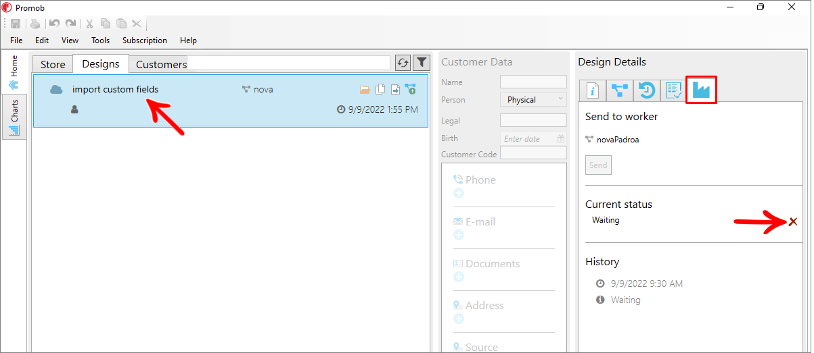Click the Birth date field
The image size is (814, 353).
(x=533, y=139)
